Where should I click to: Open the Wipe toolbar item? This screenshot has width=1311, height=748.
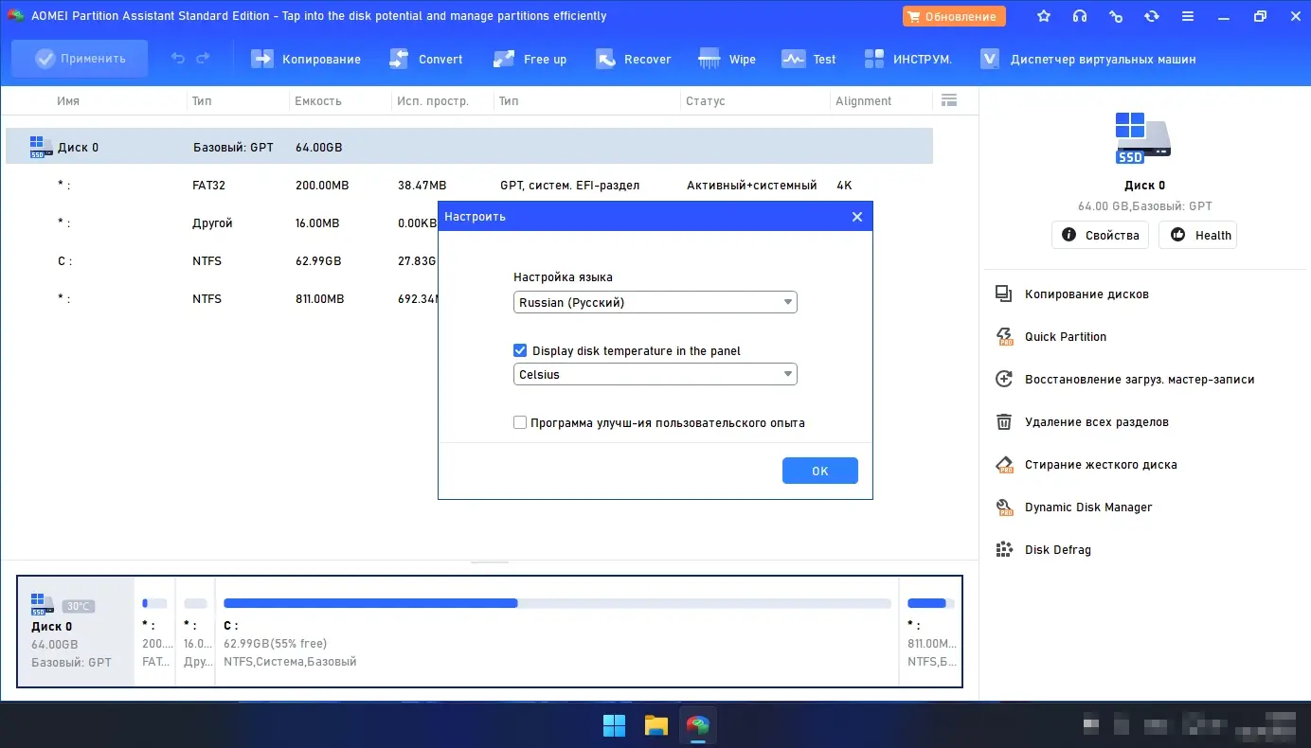[x=727, y=59]
